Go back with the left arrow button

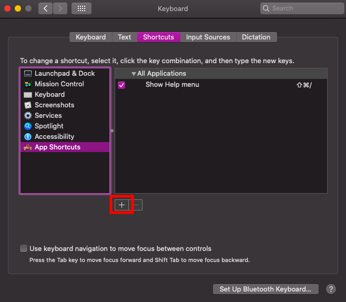click(x=46, y=8)
